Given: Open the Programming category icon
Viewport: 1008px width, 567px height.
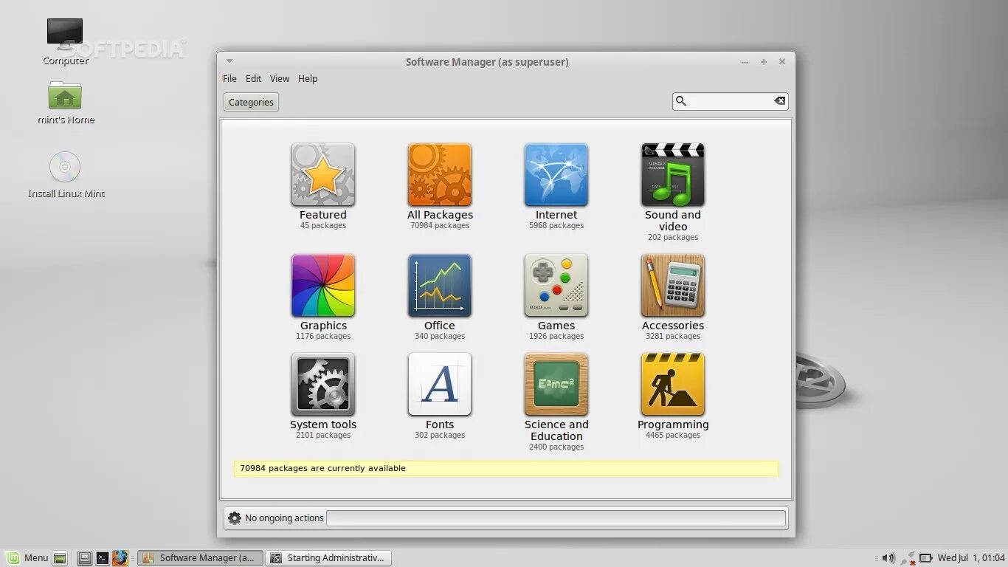Looking at the screenshot, I should point(673,385).
